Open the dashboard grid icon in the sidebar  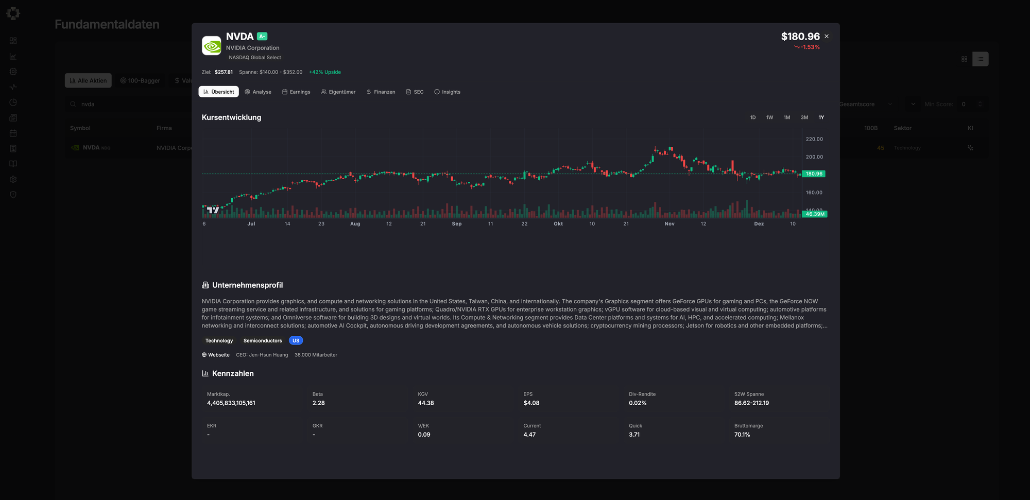[x=13, y=41]
